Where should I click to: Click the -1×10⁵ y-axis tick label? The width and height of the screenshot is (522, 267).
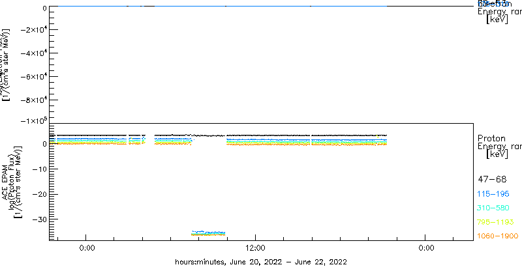[x=33, y=120]
